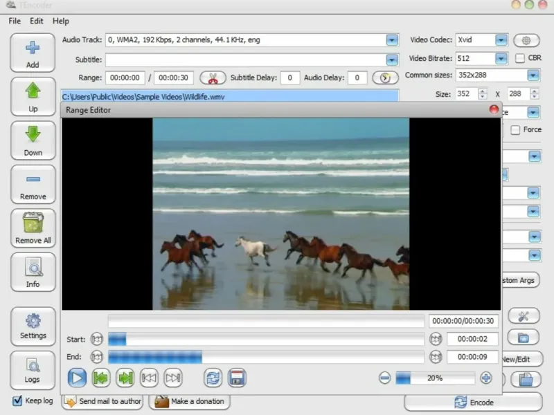This screenshot has height=415, width=554.
Task: Click the tools wrench button at right
Action: pos(524,316)
